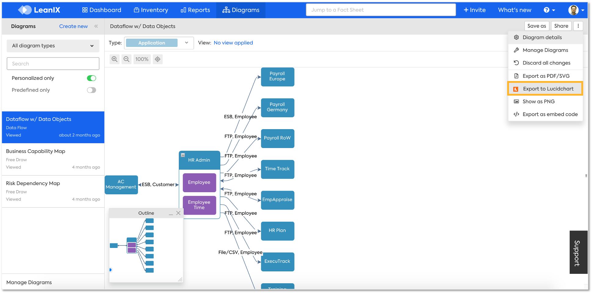The height and width of the screenshot is (293, 592).
Task: Click the Outline resize corner handle
Action: [180, 280]
